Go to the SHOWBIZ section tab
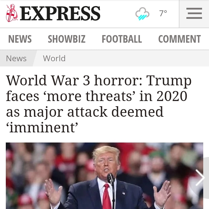The height and width of the screenshot is (209, 209). click(66, 39)
